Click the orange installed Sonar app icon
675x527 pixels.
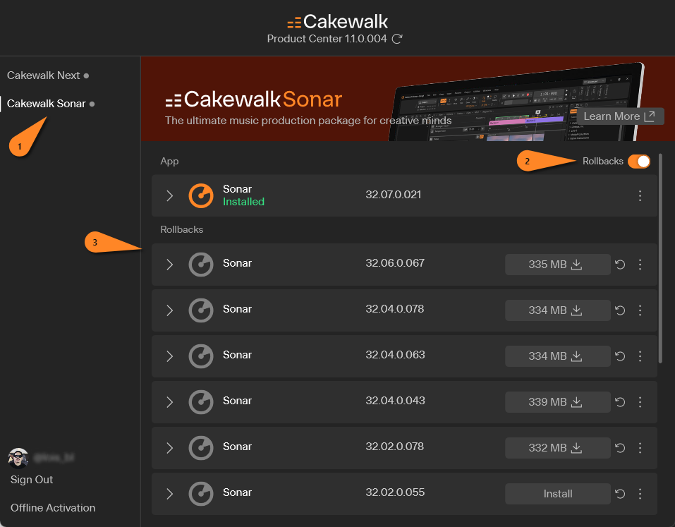[201, 196]
